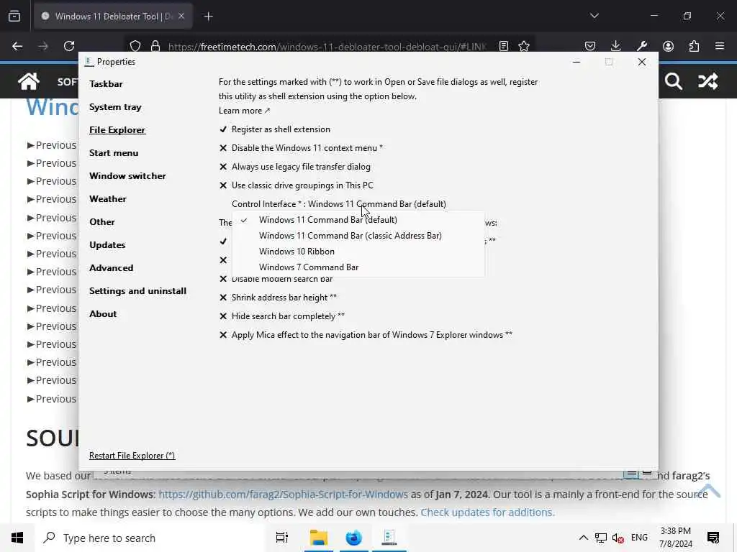Save page to Pocket icon
737x552 pixels.
[x=590, y=46]
